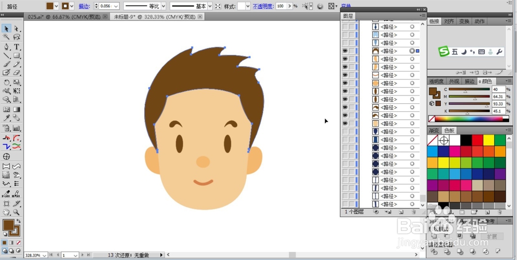Click the 扩展 expand button in Pathfinder

pyautogui.click(x=492, y=236)
